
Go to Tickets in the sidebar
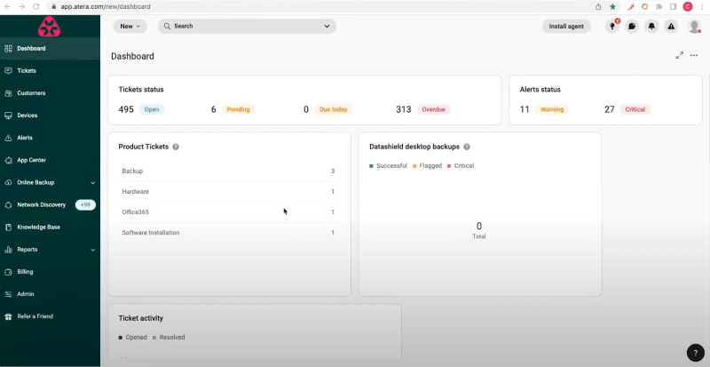pos(50,71)
